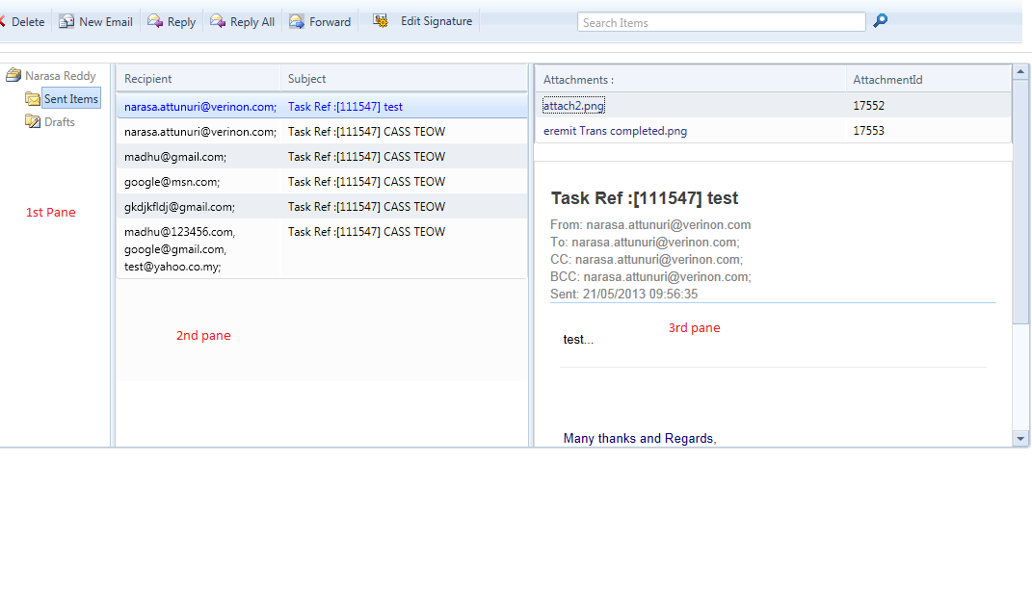The height and width of the screenshot is (591, 1032).
Task: Sort by the Recipient column header
Action: click(198, 78)
